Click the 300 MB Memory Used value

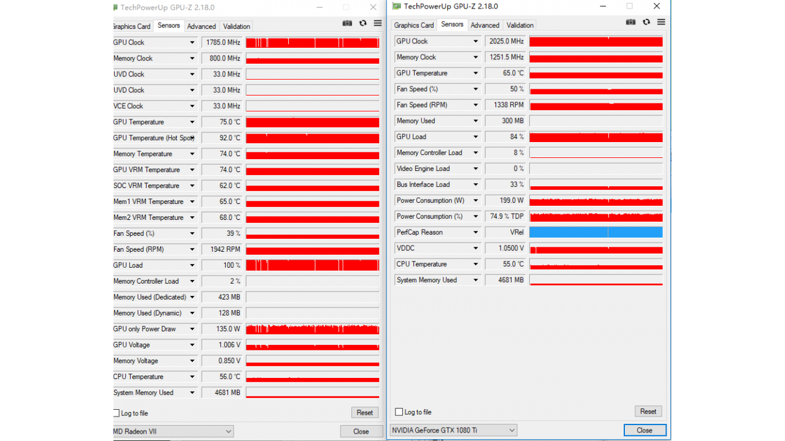click(x=505, y=121)
